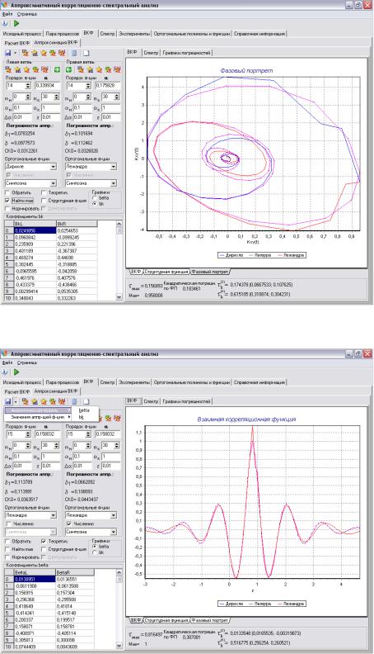This screenshot has height=654, width=374.
Task: Click the clipboard icon in top window toolbar
Action: tap(74, 53)
